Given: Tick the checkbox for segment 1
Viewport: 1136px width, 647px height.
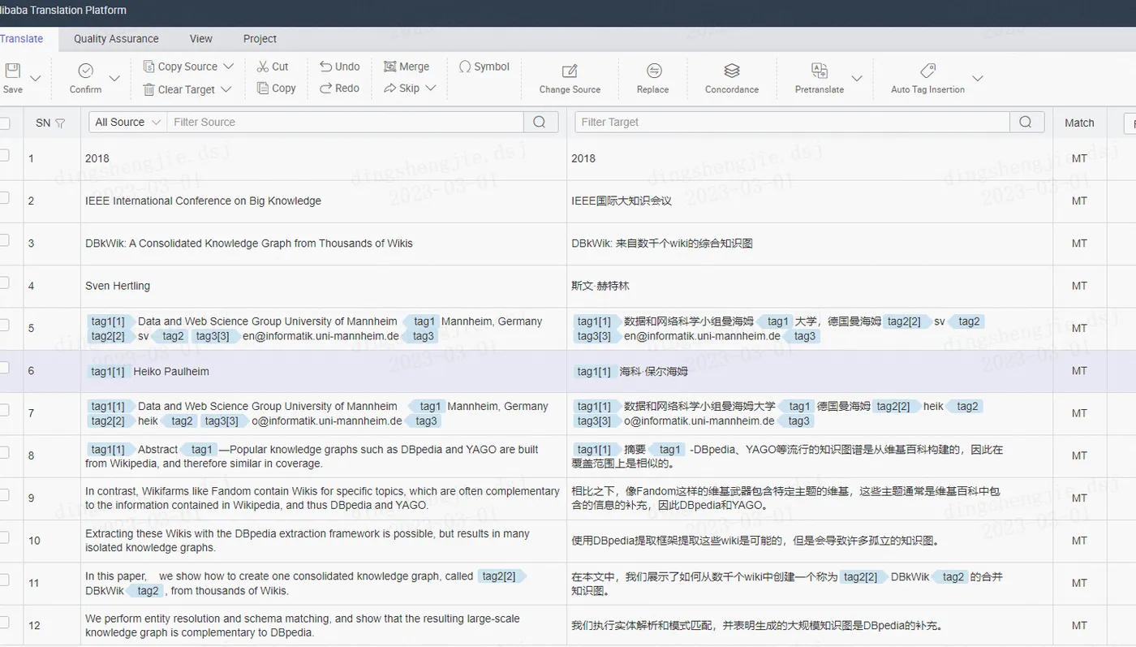Looking at the screenshot, I should [5, 155].
